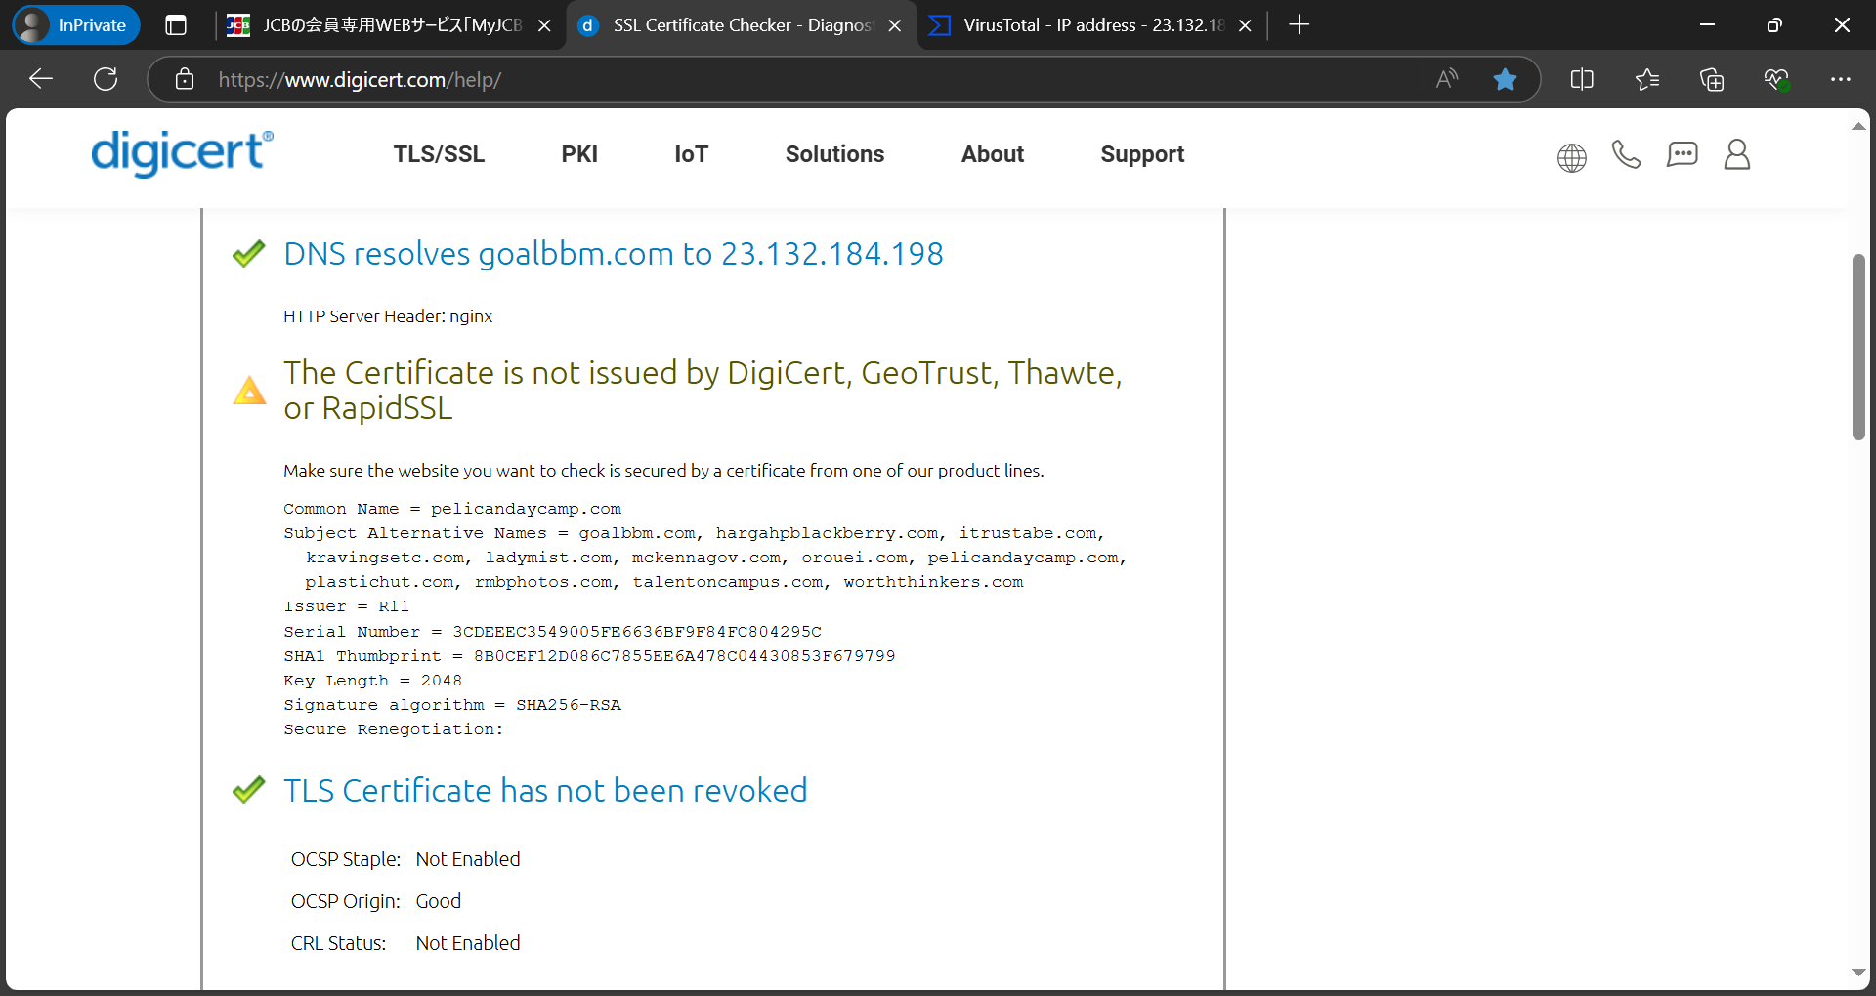Click the Key Length = 2048 line
The image size is (1876, 996).
click(x=372, y=681)
